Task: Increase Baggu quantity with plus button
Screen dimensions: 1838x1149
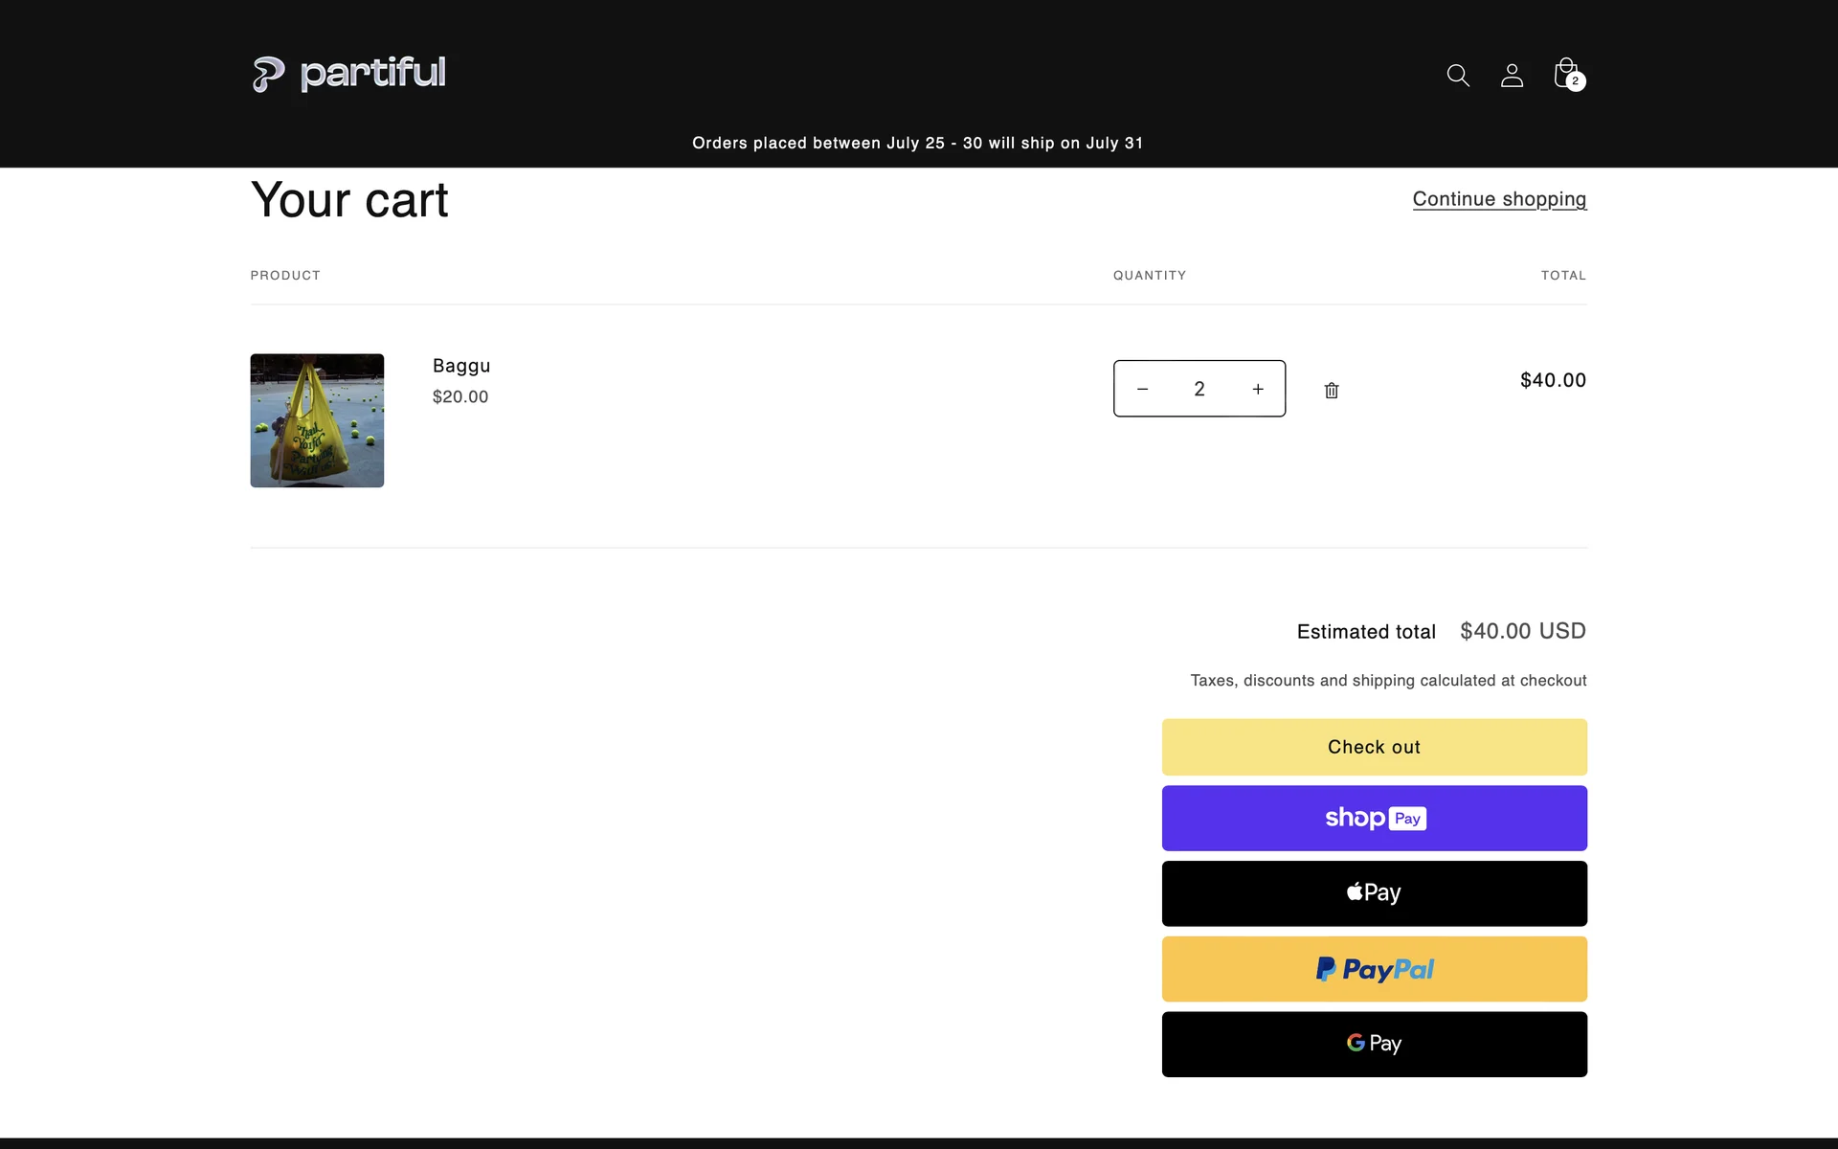Action: [1258, 389]
